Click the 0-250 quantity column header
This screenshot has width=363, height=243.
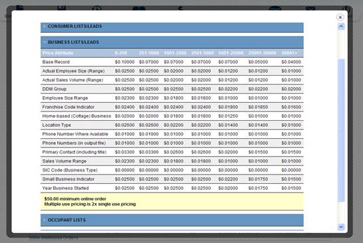pyautogui.click(x=121, y=53)
